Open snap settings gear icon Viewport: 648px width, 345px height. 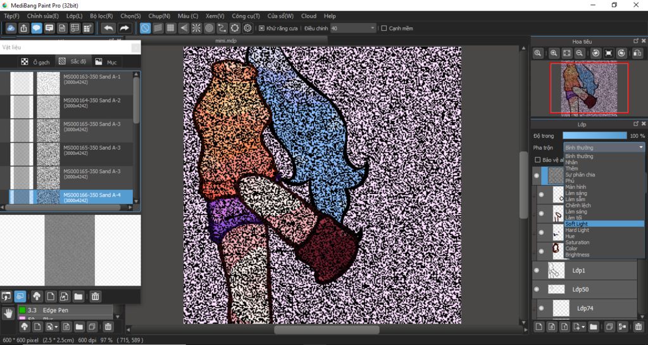(247, 28)
